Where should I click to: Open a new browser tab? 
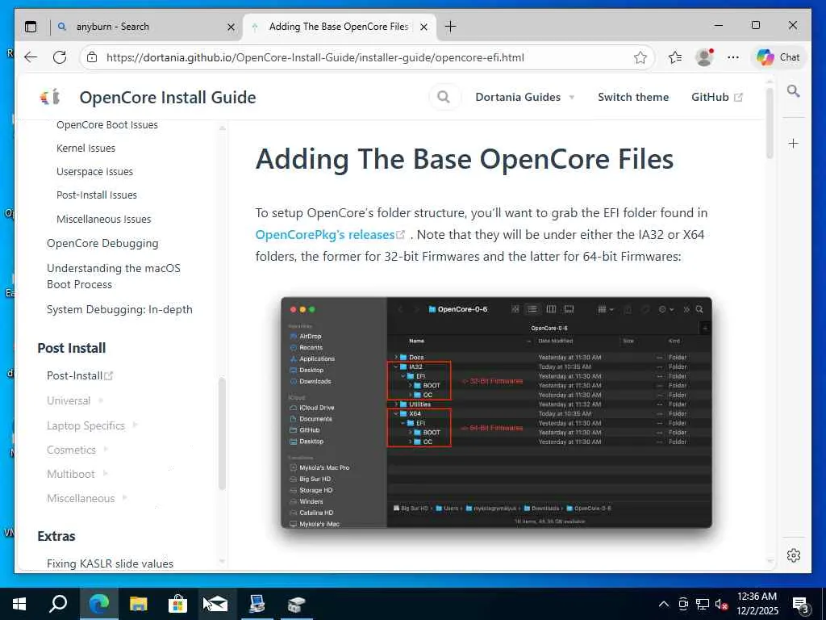pos(450,27)
